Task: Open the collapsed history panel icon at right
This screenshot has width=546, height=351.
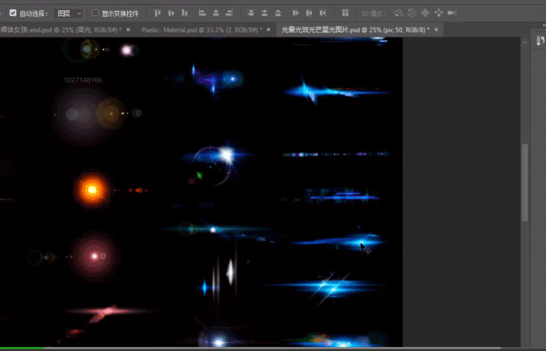Action: coord(541,41)
